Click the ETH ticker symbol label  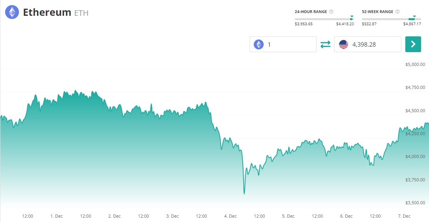coord(81,13)
